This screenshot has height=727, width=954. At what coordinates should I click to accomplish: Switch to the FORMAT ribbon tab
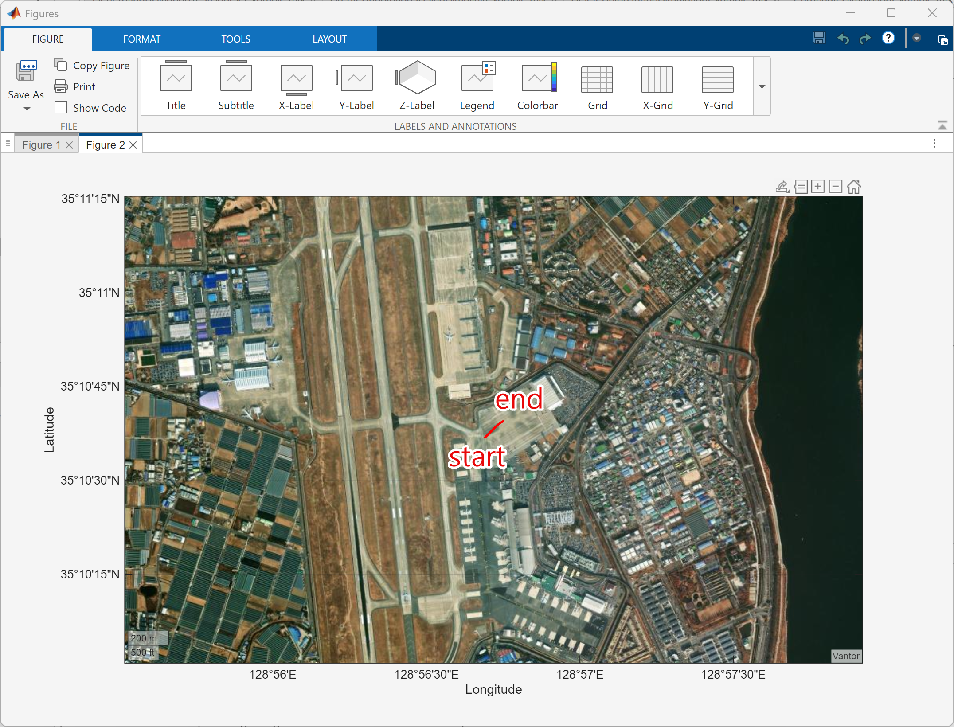click(x=141, y=39)
